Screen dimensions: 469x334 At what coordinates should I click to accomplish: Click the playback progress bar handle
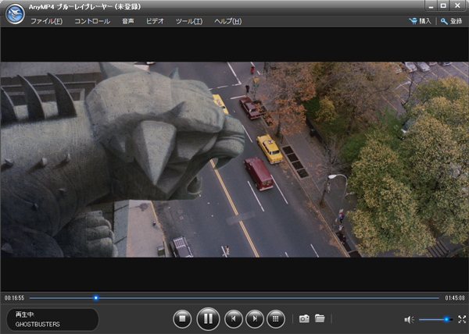[95, 298]
